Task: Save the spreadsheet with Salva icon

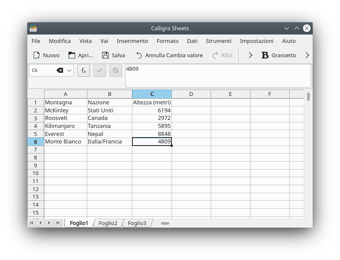Action: click(105, 55)
